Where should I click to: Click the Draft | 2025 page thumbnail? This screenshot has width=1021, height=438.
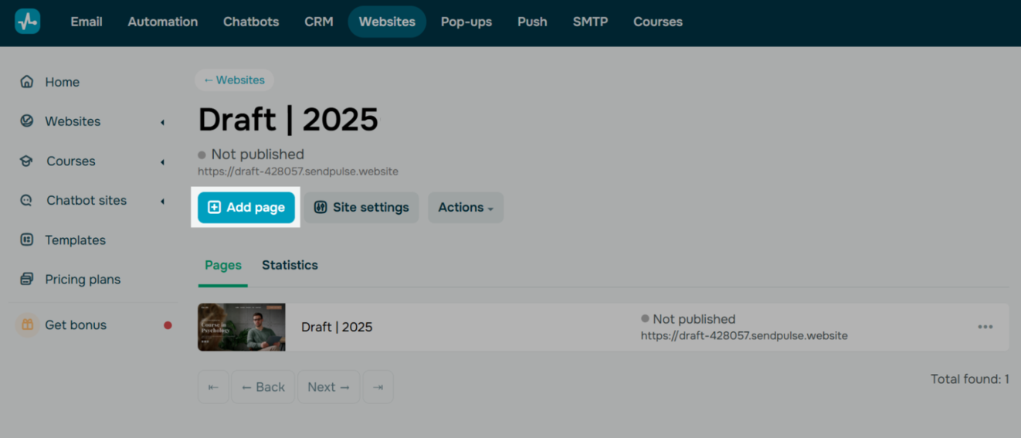click(241, 327)
